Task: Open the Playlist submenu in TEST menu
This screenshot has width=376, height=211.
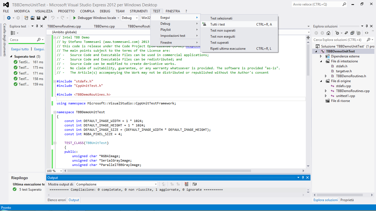Action: tap(176, 30)
